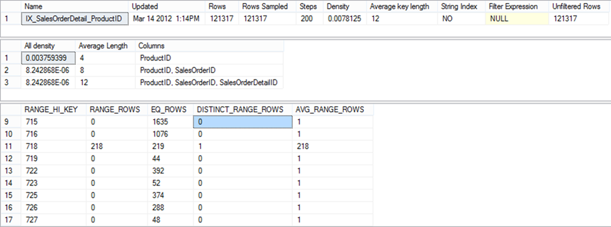Click the EQ_ROWS value 288
This screenshot has width=611, height=227.
click(171, 207)
